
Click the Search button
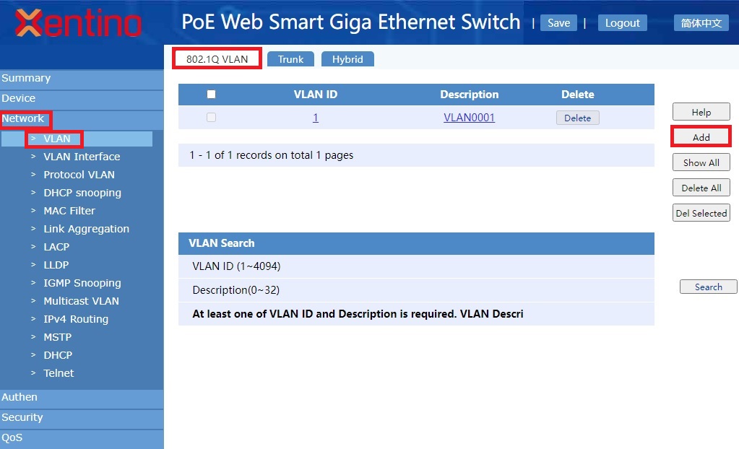(x=708, y=287)
